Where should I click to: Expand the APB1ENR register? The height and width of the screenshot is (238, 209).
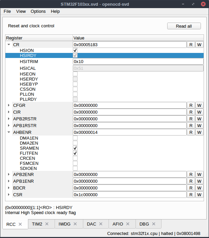pos(9,181)
